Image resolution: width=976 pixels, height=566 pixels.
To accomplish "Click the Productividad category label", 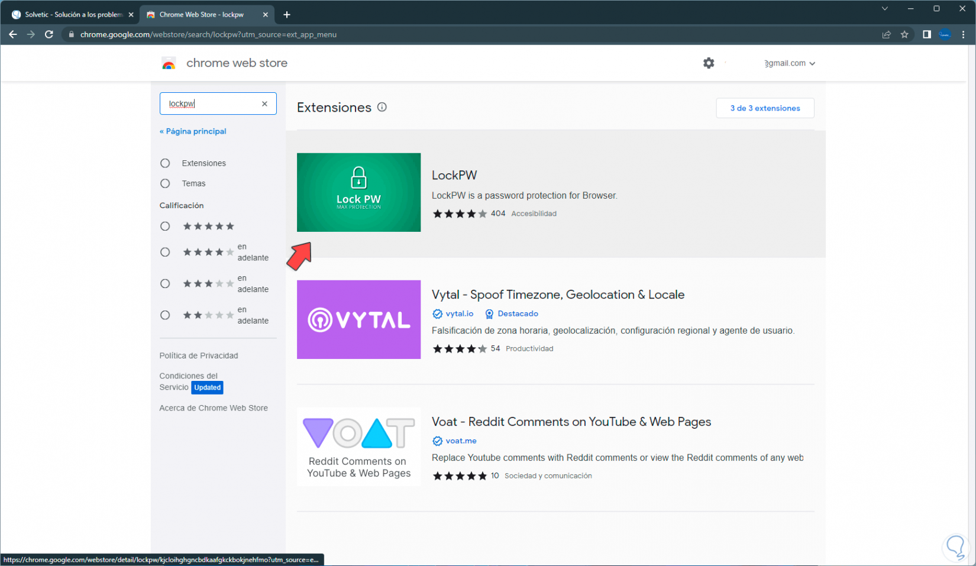I will pos(529,348).
